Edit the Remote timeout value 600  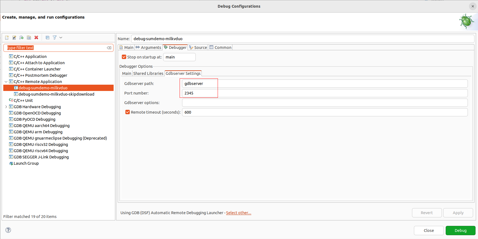click(x=325, y=112)
